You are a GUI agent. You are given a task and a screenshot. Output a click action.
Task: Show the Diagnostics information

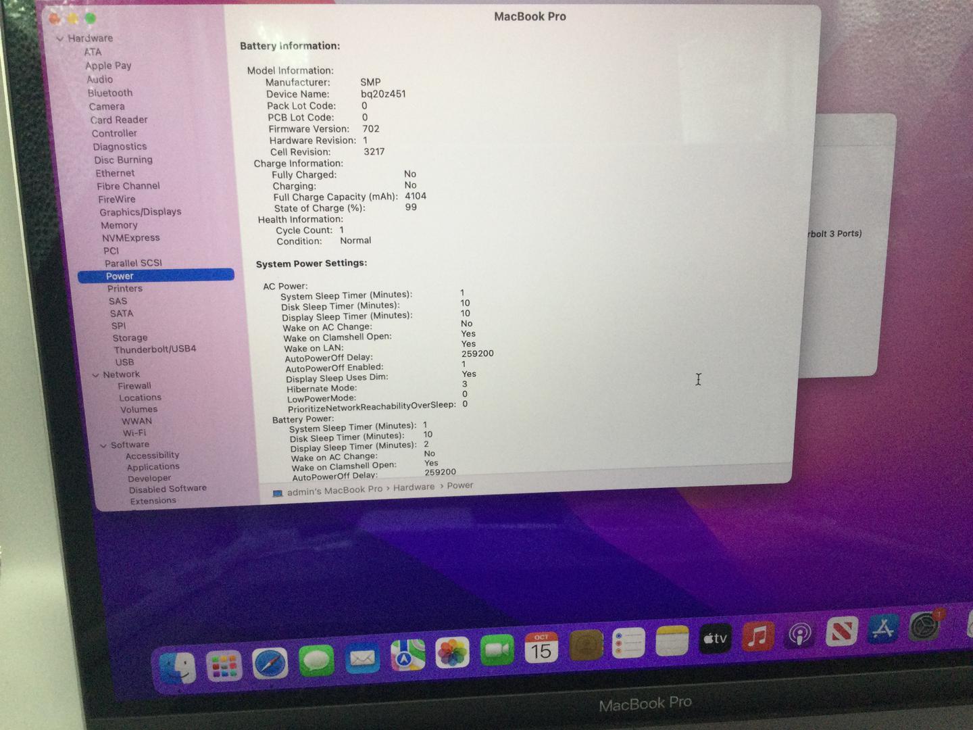120,146
